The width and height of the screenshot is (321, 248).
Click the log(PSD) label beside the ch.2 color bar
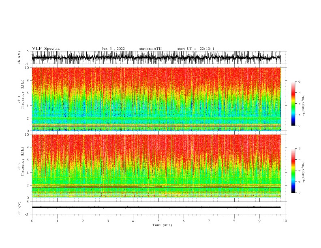[x=303, y=173]
